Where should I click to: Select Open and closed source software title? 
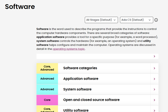point(92,100)
